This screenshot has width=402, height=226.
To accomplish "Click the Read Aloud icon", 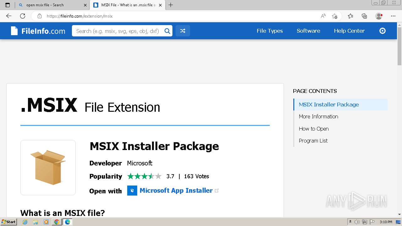I will 323,16.
